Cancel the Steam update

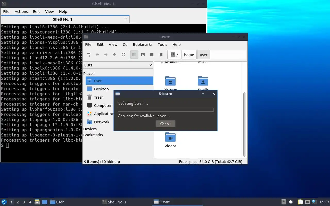pyautogui.click(x=166, y=124)
